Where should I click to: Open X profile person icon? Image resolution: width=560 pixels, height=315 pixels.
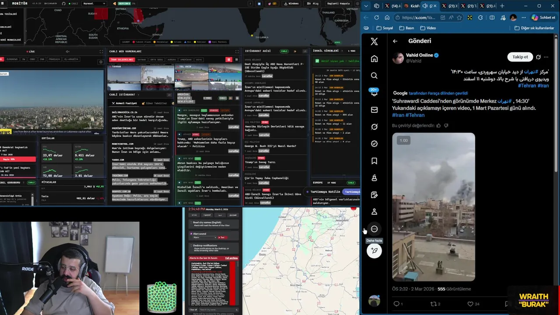coord(374,212)
